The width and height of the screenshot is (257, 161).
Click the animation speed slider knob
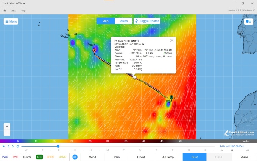coord(232,150)
